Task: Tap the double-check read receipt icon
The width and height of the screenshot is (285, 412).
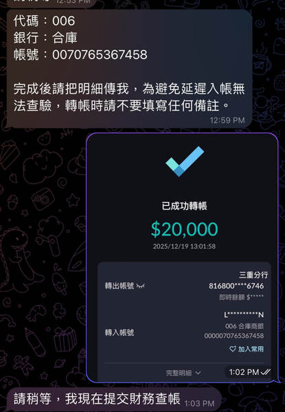Action: coord(266,372)
